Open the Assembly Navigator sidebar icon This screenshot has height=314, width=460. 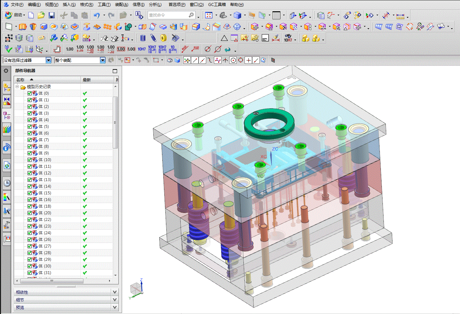pyautogui.click(x=7, y=88)
